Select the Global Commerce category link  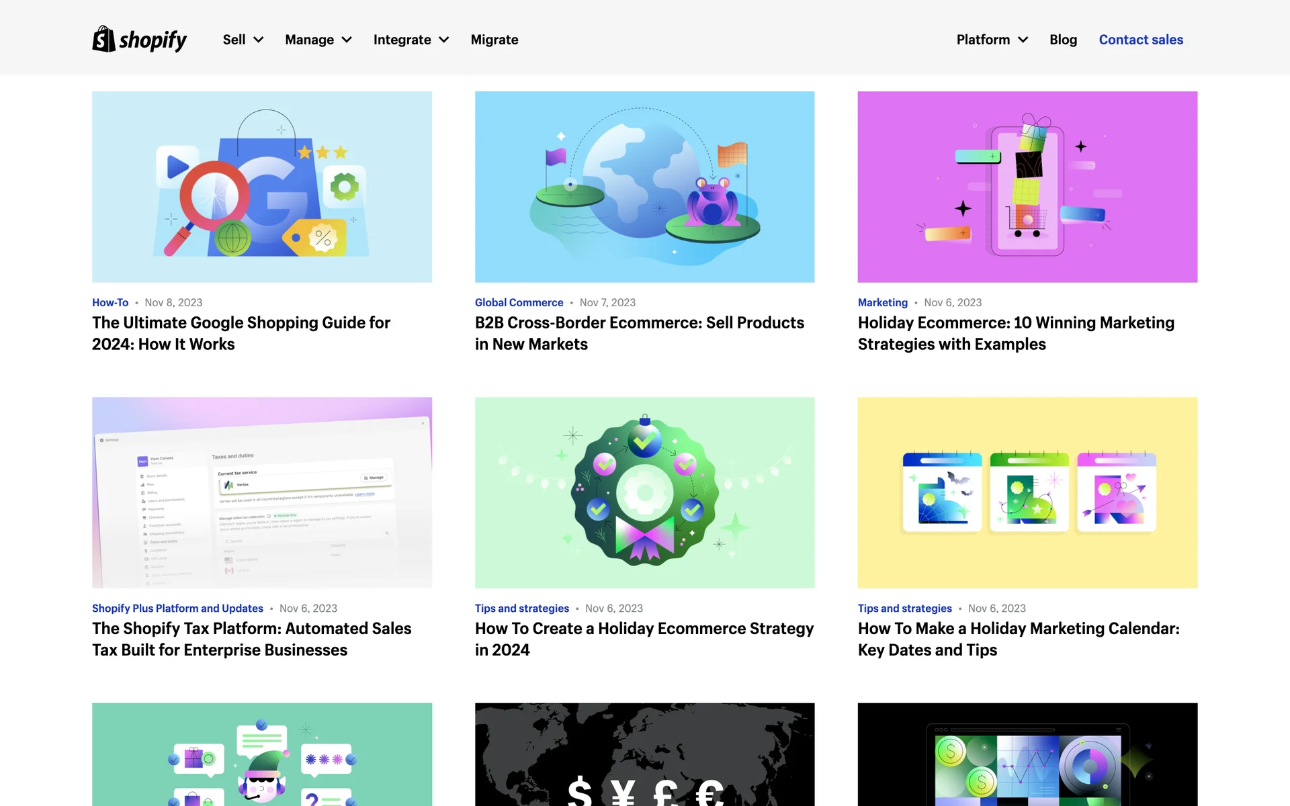click(x=519, y=302)
